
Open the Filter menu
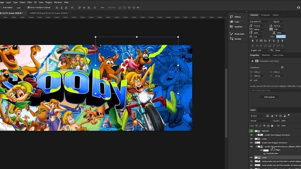(x=29, y=2)
